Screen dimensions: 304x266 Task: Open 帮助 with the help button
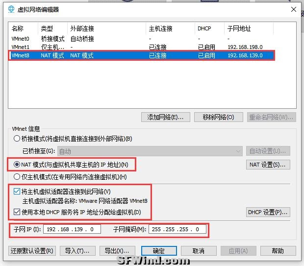coord(278,251)
